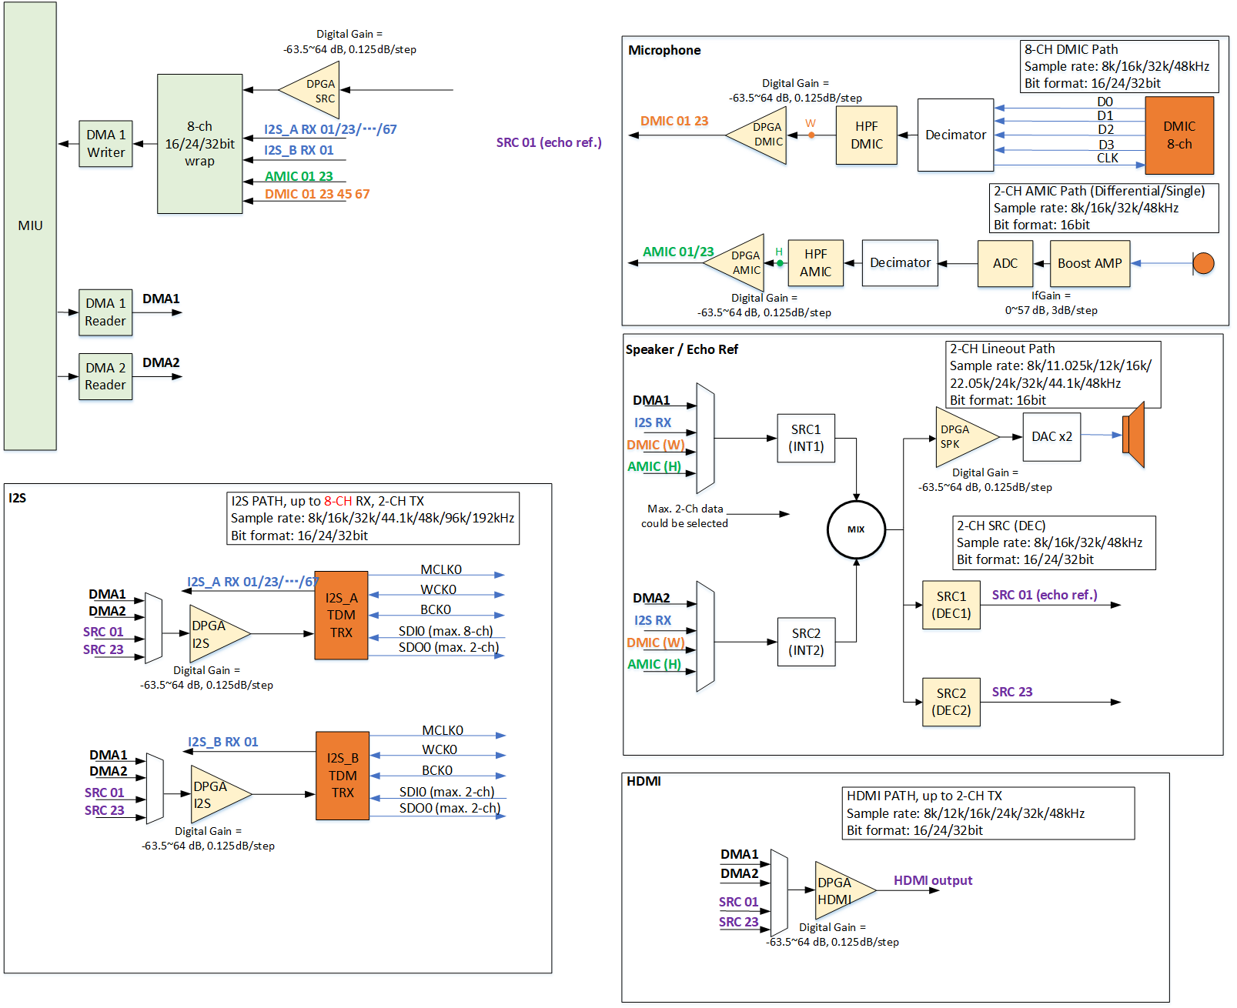
Task: Select the SRC2 (DEC2) block
Action: pyautogui.click(x=951, y=702)
